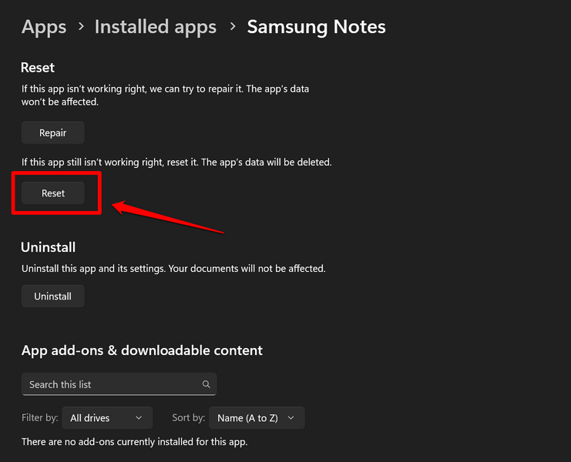Image resolution: width=571 pixels, height=462 pixels.
Task: Select the Reset section heading
Action: pyautogui.click(x=38, y=68)
